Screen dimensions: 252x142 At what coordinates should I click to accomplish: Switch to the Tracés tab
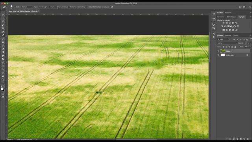point(235,35)
